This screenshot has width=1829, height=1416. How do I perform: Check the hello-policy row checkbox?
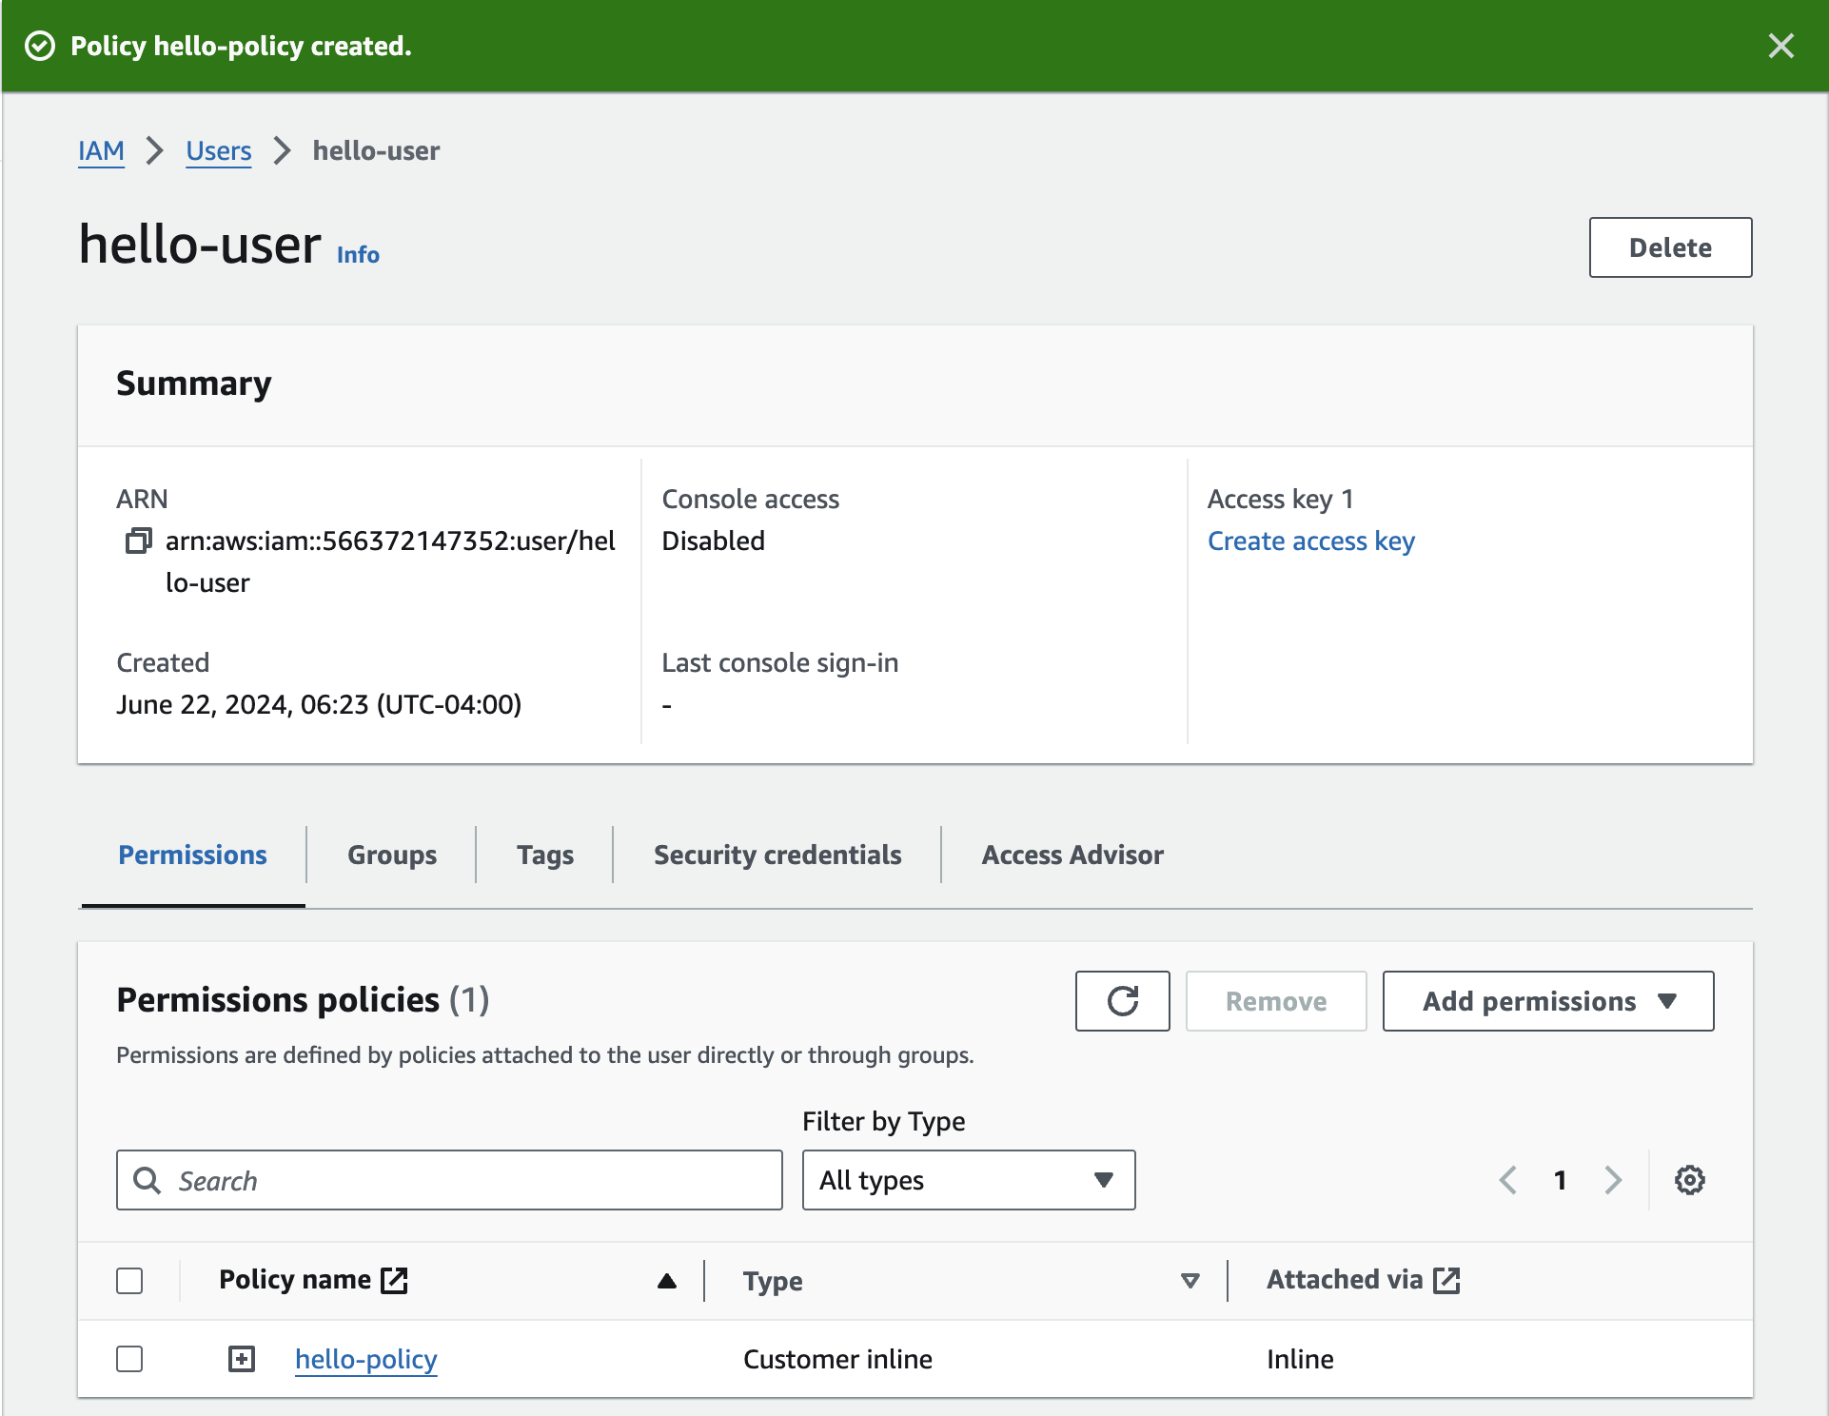pos(129,1359)
